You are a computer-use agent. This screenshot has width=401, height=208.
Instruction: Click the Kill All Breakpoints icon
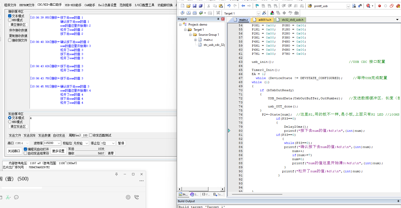(398, 6)
